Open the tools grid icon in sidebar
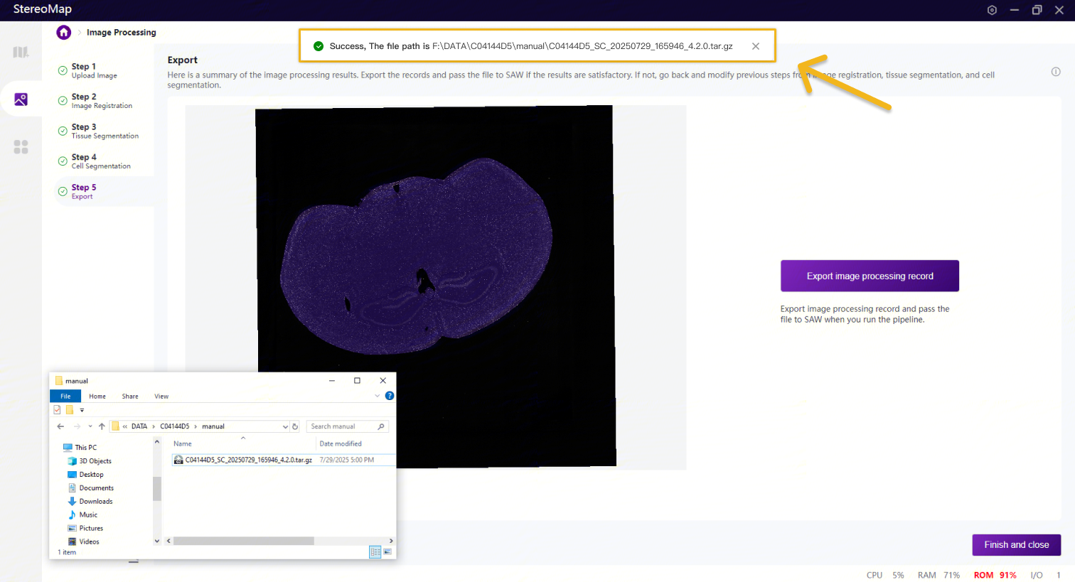 point(21,146)
